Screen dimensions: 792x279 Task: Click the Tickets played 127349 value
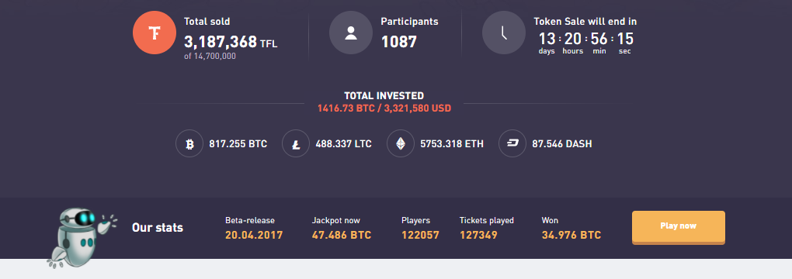pos(478,235)
